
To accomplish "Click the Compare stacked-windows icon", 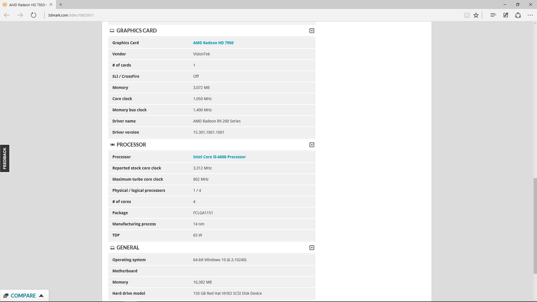I will point(6,296).
